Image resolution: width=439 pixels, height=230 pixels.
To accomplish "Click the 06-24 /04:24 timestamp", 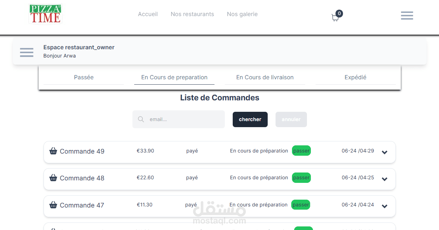I will [358, 205].
